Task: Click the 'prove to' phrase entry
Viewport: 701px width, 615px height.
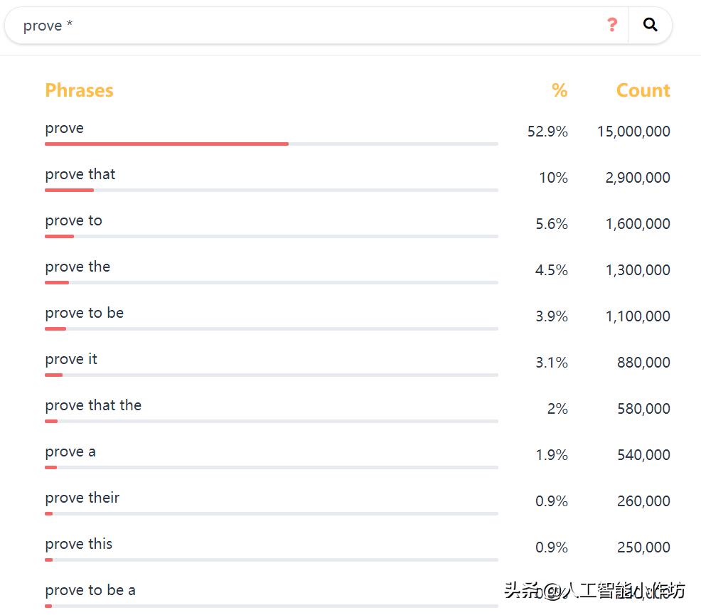Action: (x=73, y=220)
